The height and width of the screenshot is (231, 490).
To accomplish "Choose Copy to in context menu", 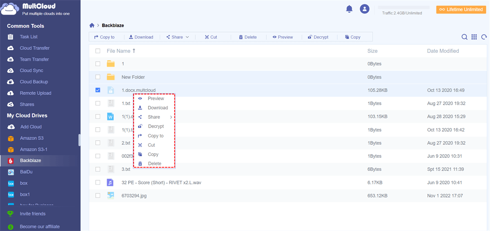I will (155, 136).
